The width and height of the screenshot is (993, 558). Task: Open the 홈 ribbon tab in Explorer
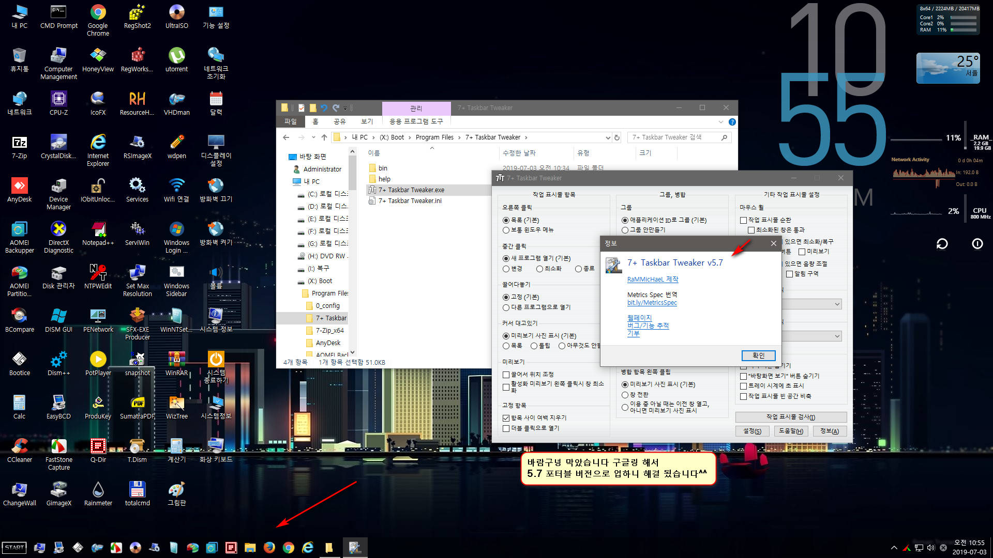click(315, 121)
